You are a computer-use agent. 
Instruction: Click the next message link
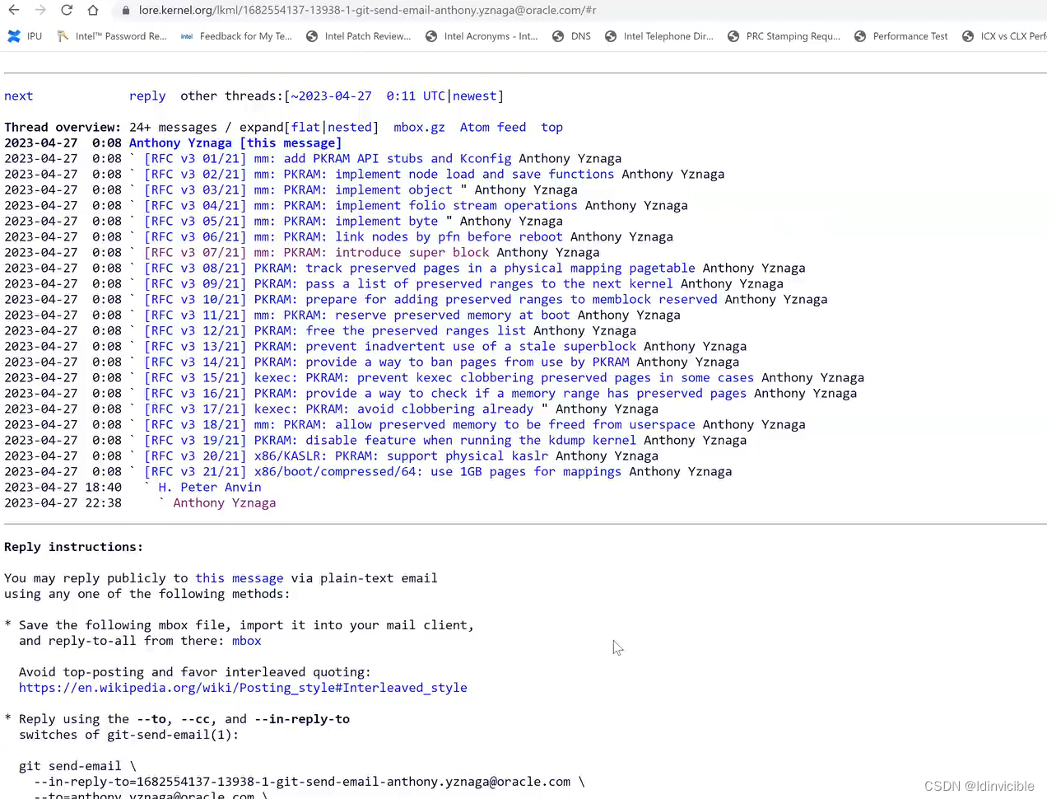tap(18, 96)
